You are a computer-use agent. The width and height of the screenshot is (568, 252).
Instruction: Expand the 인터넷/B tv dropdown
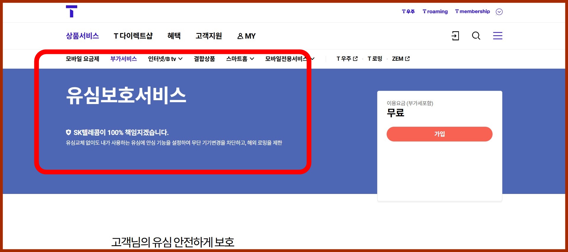[165, 59]
